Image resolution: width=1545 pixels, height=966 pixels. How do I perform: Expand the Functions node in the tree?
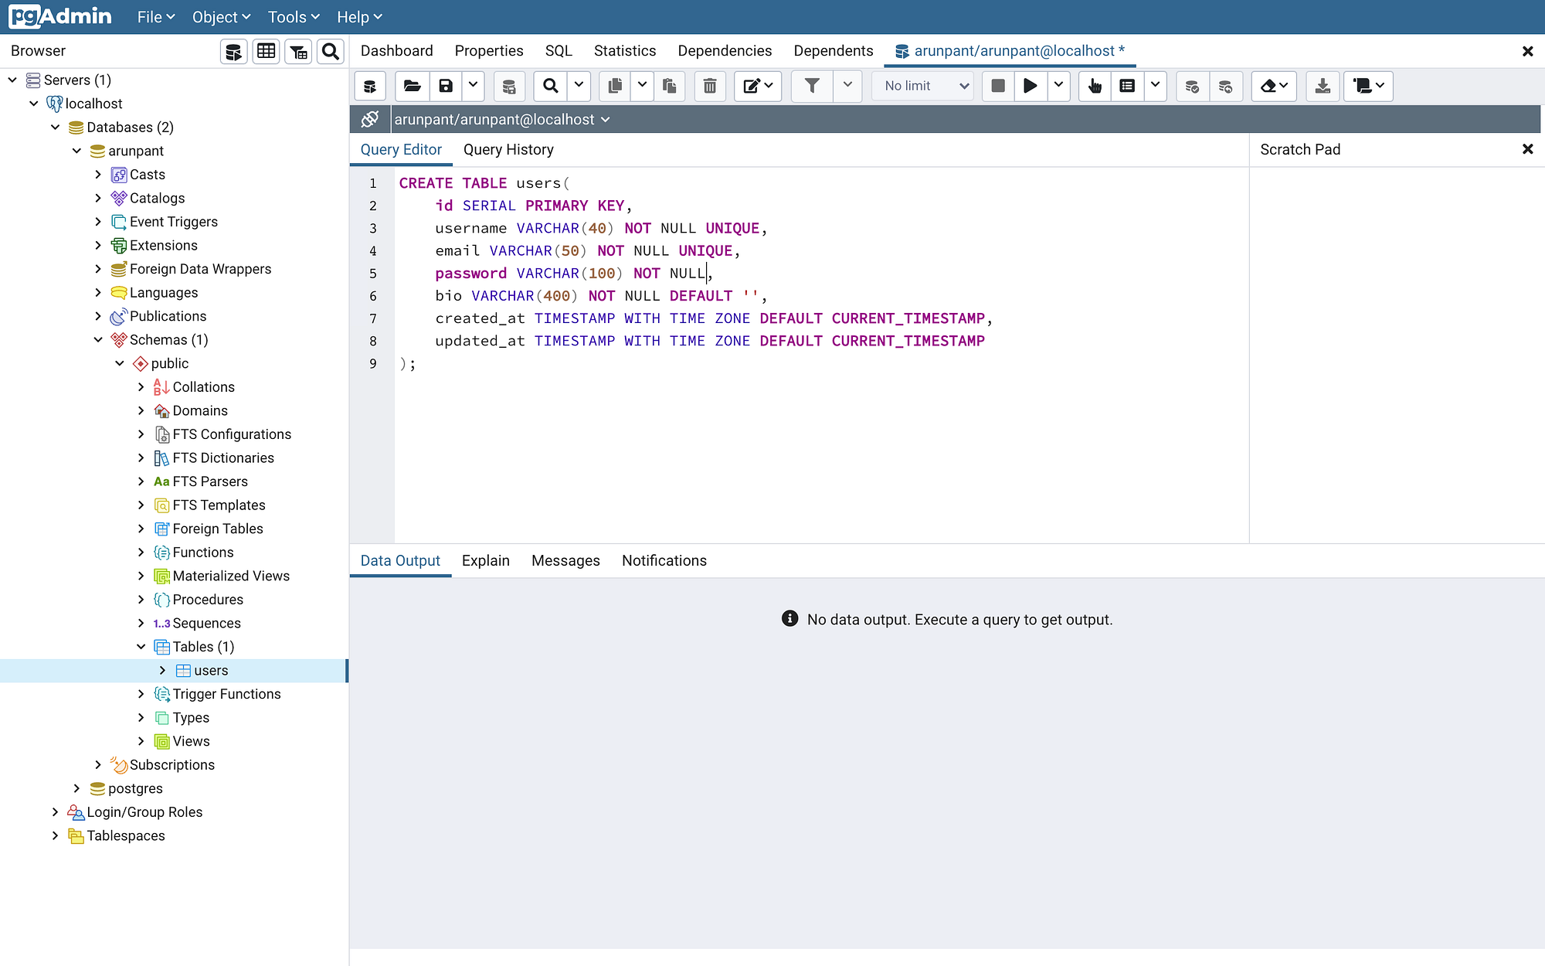pos(141,552)
